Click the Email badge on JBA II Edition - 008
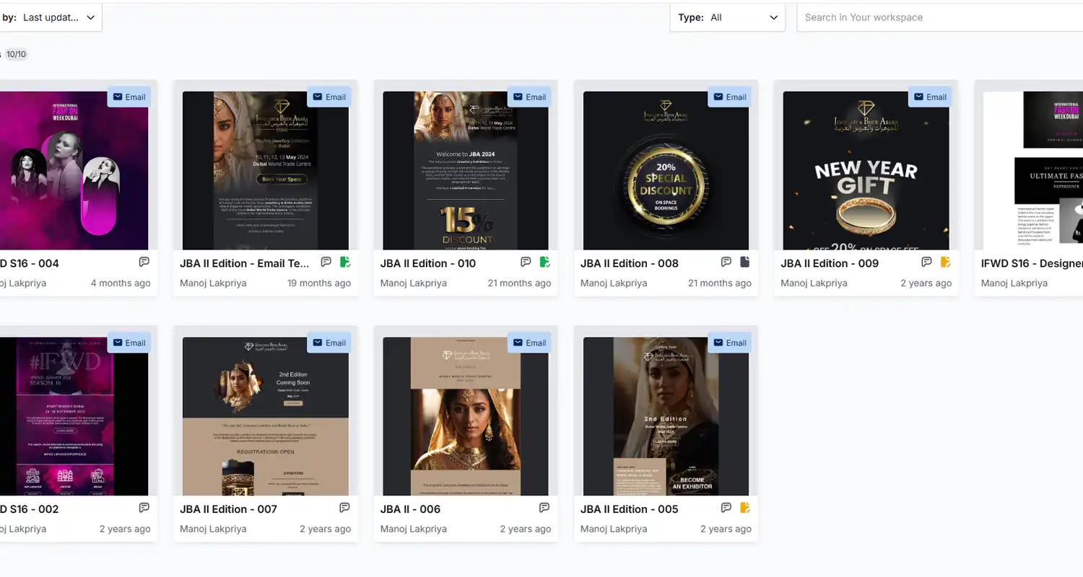 729,96
